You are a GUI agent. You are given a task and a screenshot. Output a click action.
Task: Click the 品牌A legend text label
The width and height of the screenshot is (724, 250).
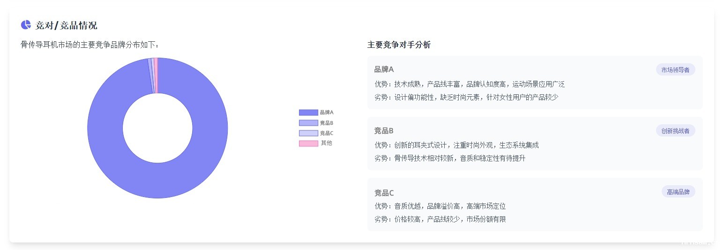(x=327, y=113)
